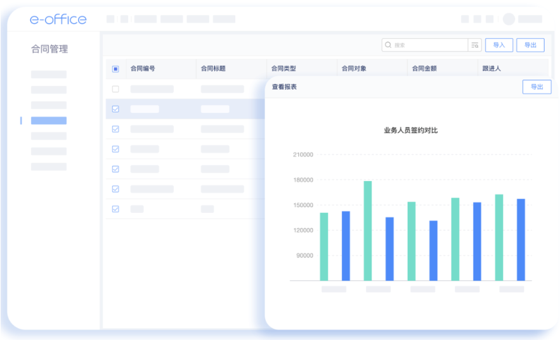Click the e-office logo
The width and height of the screenshot is (560, 340).
point(58,19)
